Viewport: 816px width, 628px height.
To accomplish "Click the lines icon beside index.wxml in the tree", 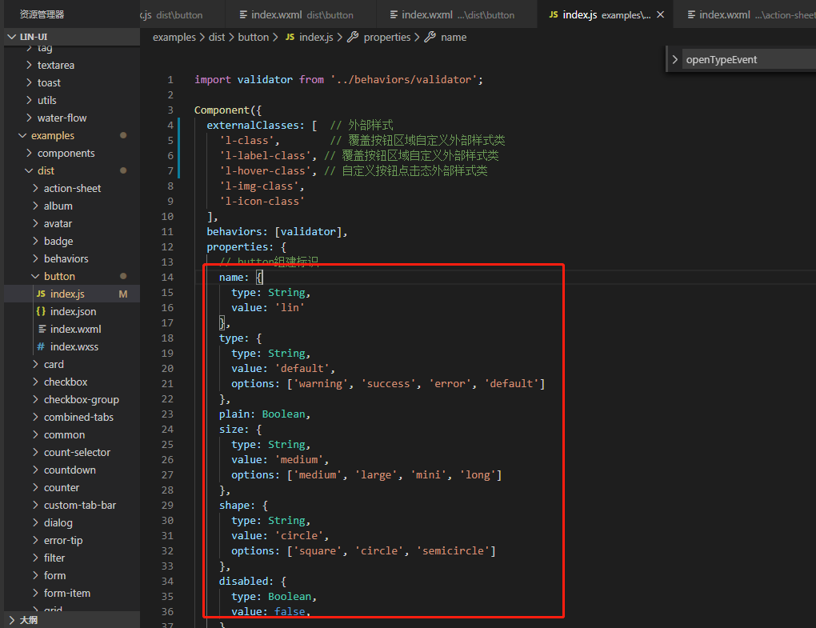I will tap(42, 329).
